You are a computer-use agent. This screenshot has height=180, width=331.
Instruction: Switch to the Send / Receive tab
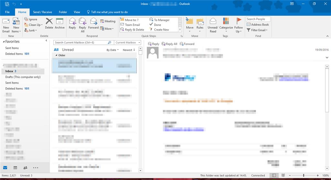(x=42, y=12)
